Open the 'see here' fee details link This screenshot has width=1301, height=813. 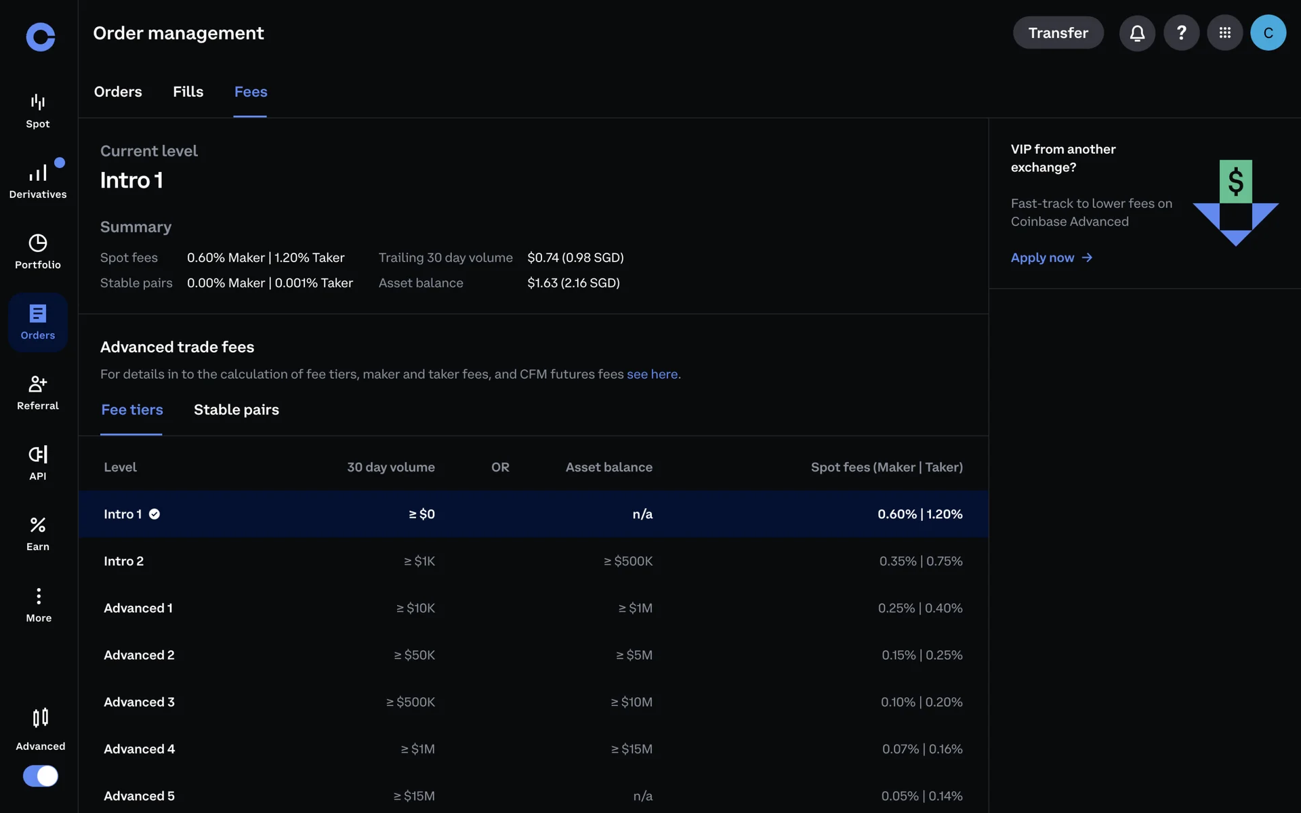(652, 374)
